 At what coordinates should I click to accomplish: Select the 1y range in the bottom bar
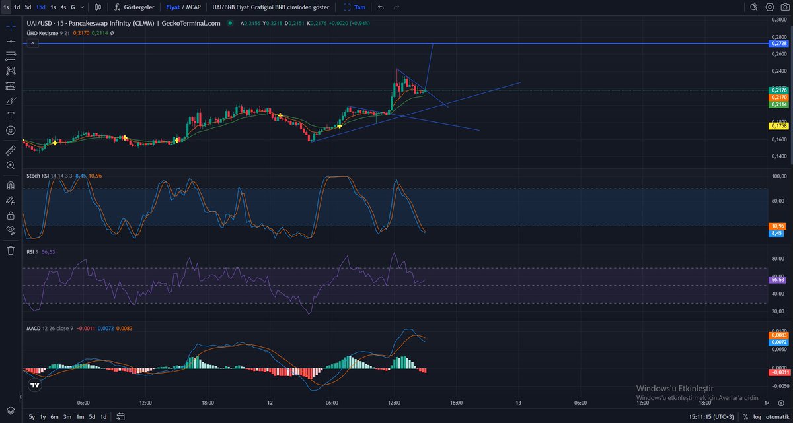pos(42,417)
